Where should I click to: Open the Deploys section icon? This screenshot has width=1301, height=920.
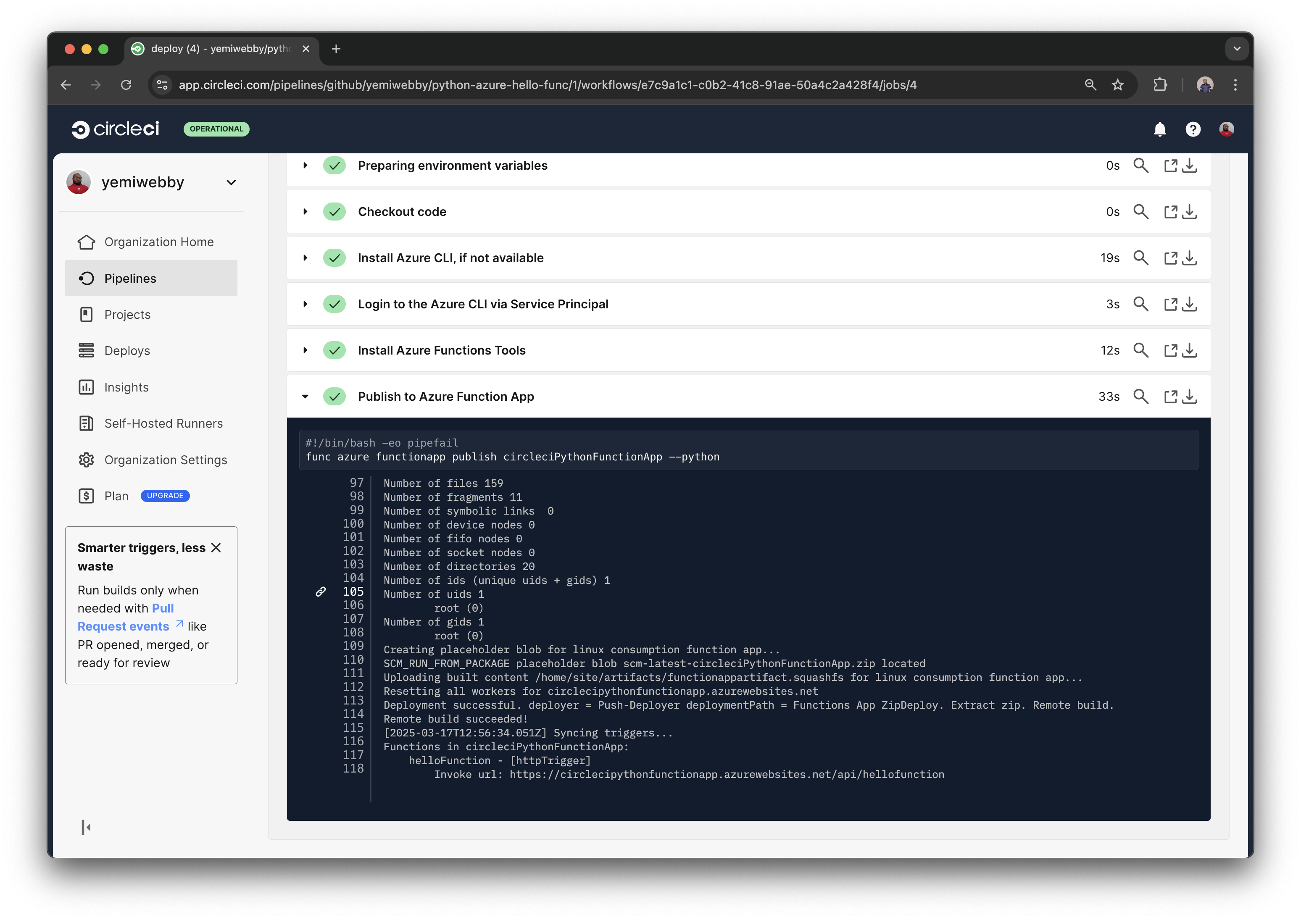(x=86, y=351)
